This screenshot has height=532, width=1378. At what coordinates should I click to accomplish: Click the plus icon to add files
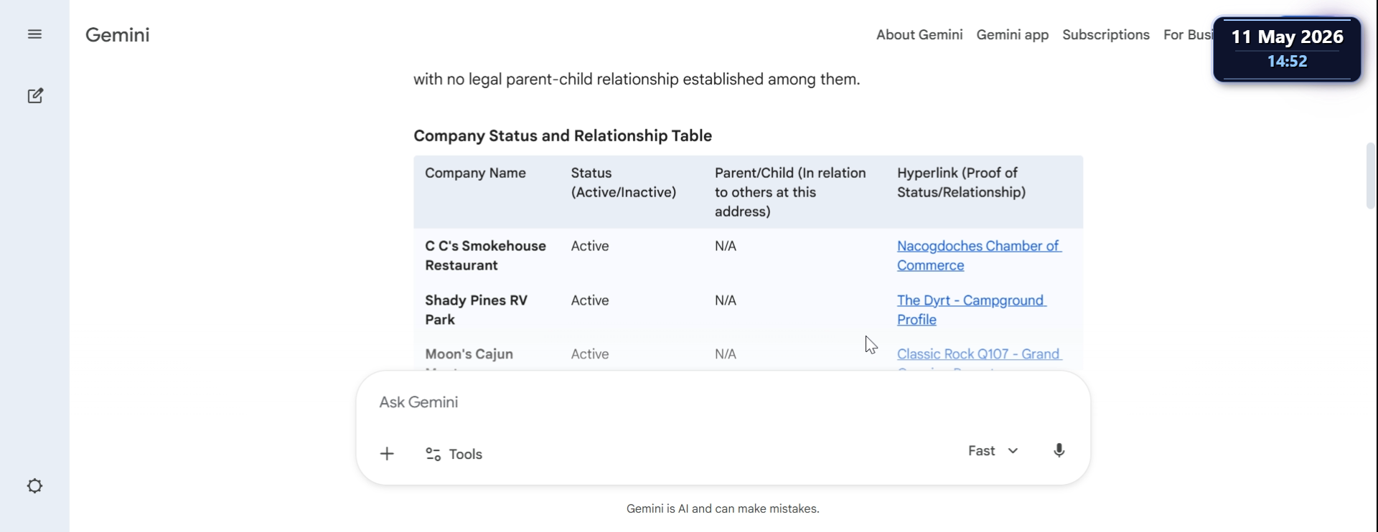pos(387,454)
